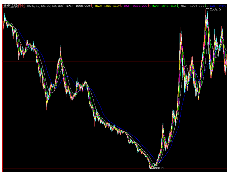Click the 2502.5 high price marker
The height and width of the screenshot is (175, 230).
215,9
